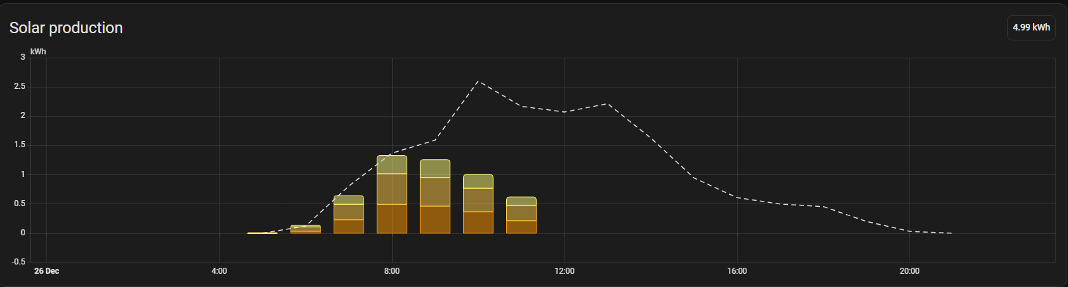This screenshot has width=1068, height=287.
Task: Click the bottom segment of the 9:00 bar
Action: 434,219
